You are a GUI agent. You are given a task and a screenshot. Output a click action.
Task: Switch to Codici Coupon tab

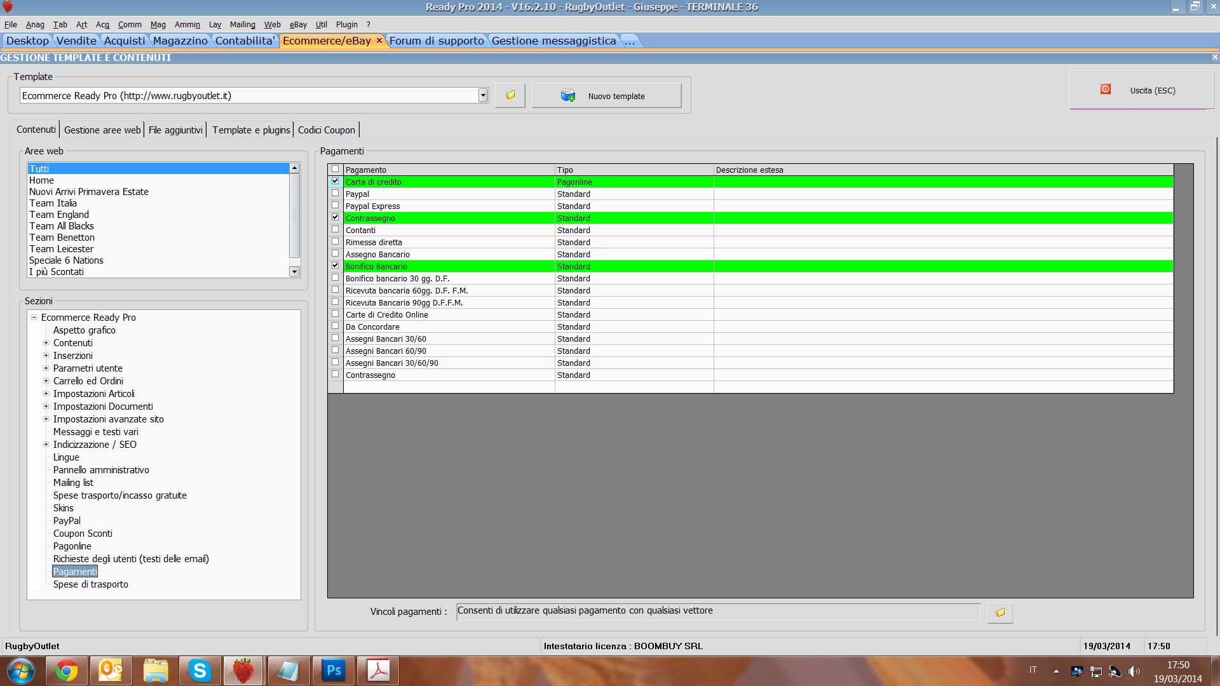[x=327, y=130]
